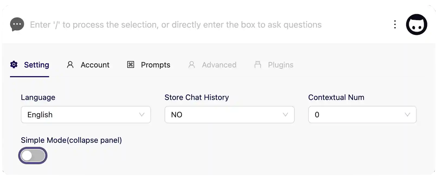Open the Prompts tab
The height and width of the screenshot is (178, 437).
click(155, 65)
